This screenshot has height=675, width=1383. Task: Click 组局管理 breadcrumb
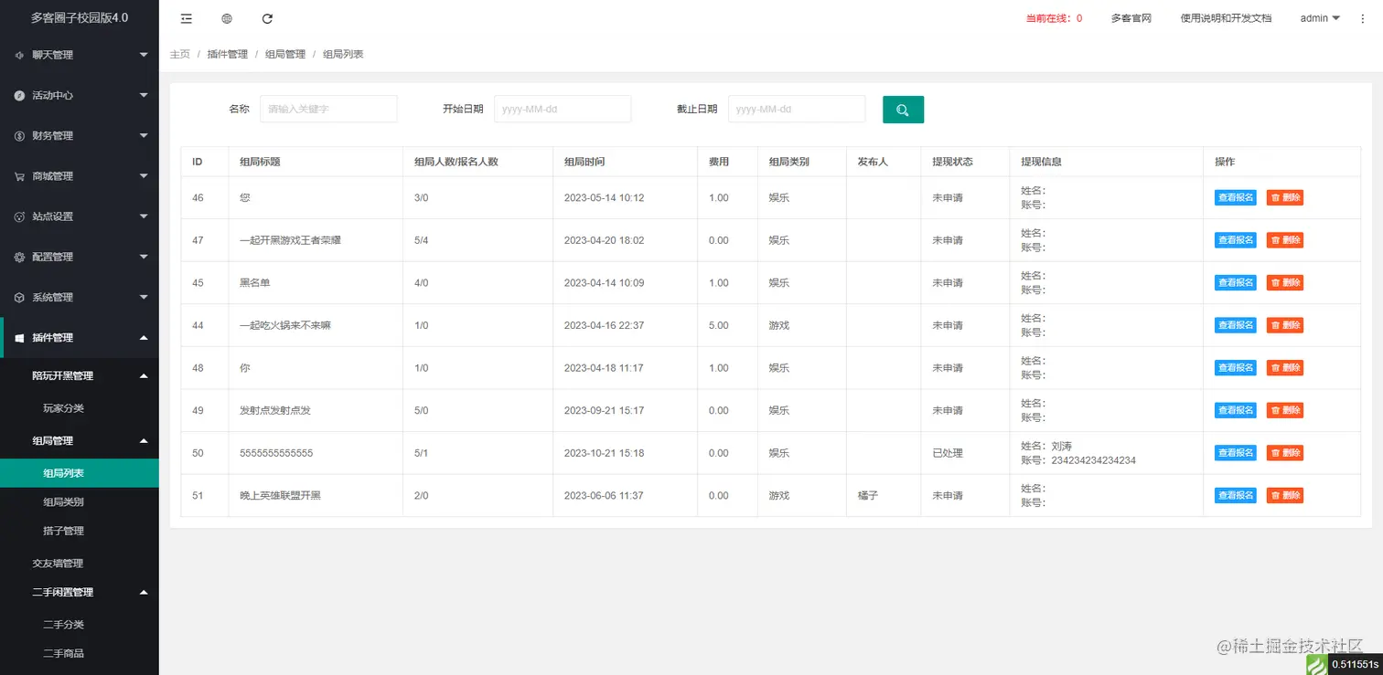[x=285, y=55]
